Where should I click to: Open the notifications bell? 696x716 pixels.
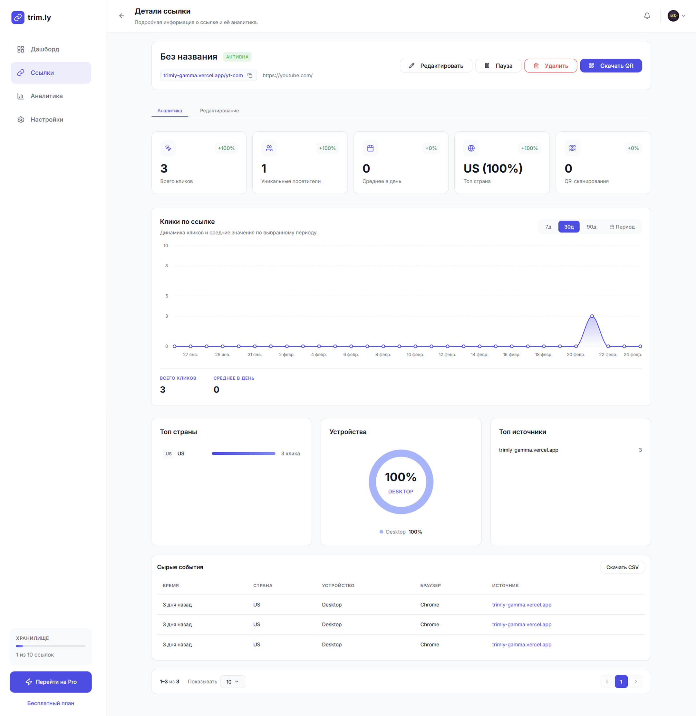[647, 16]
